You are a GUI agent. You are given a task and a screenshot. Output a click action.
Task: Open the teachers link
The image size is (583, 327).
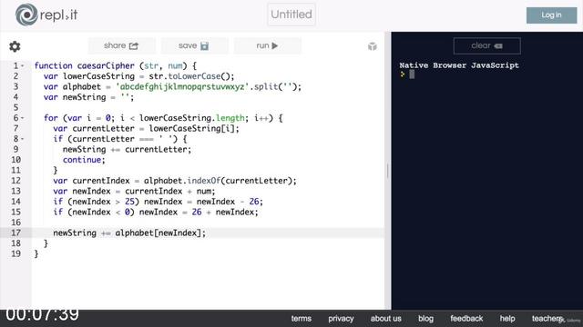(547, 319)
